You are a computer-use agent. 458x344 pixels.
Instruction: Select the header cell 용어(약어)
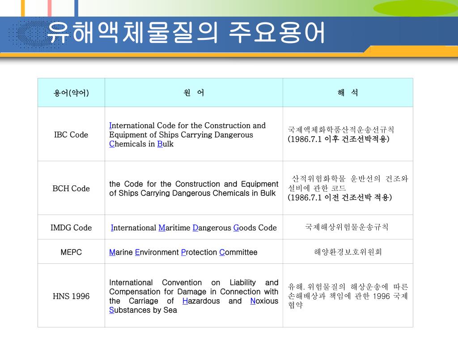click(x=71, y=93)
